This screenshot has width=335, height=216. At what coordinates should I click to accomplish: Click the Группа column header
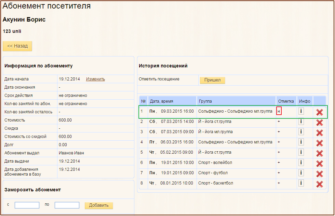pyautogui.click(x=205, y=101)
